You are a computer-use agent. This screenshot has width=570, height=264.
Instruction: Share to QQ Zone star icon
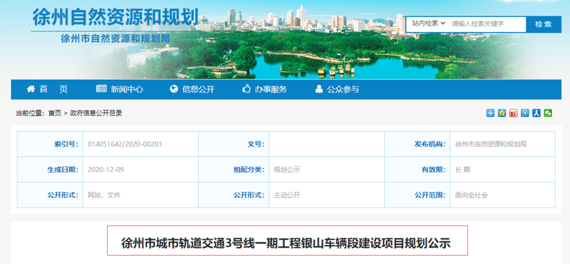click(502, 113)
